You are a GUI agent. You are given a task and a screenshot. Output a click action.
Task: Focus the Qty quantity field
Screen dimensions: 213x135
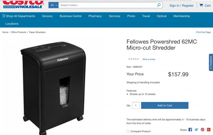136,105
